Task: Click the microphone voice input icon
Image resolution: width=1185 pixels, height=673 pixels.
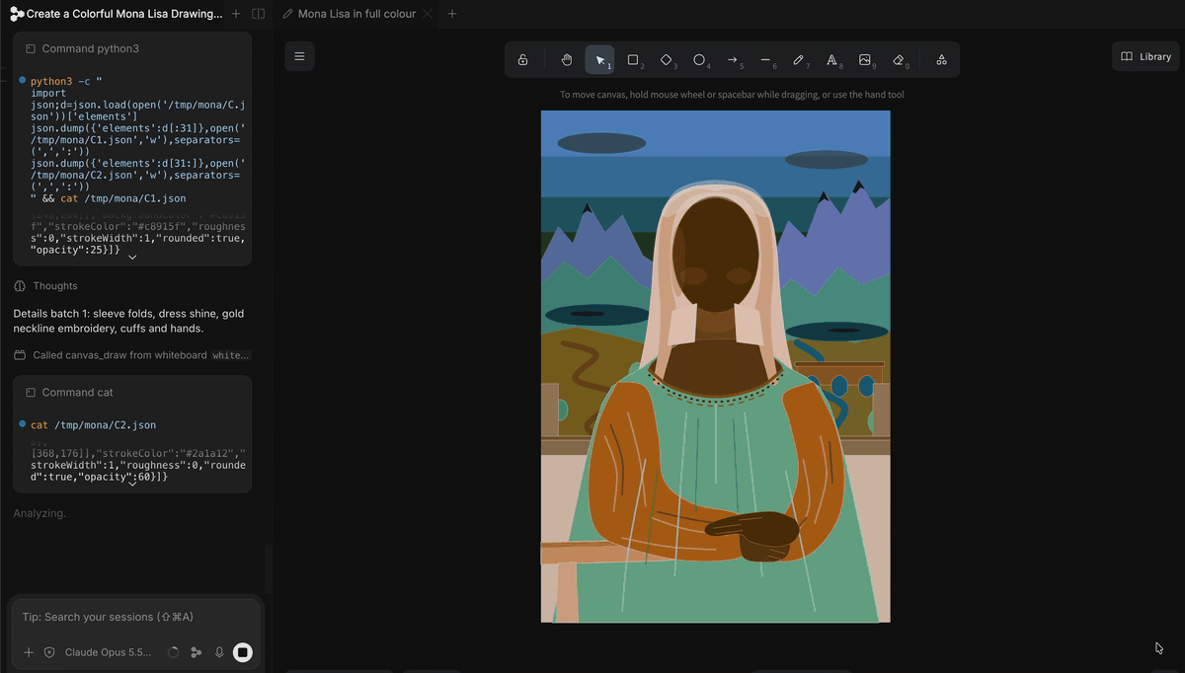Action: [218, 652]
